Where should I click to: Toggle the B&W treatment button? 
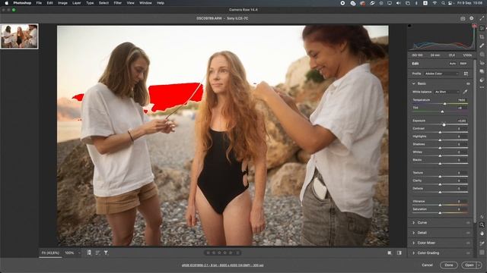click(x=463, y=64)
